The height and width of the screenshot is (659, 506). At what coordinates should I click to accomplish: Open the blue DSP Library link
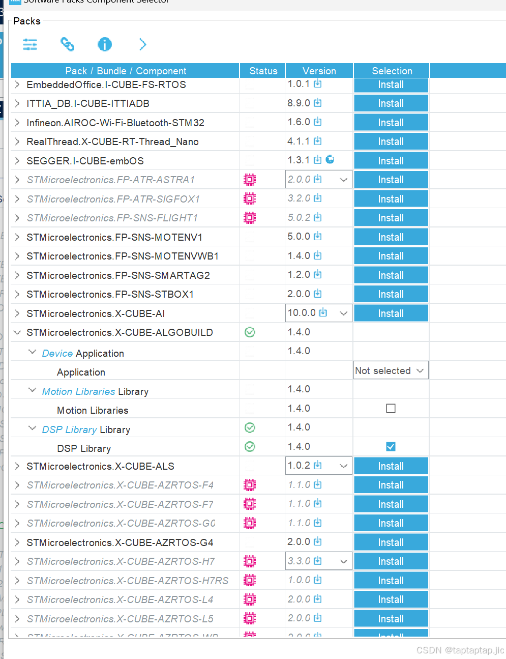tap(69, 429)
